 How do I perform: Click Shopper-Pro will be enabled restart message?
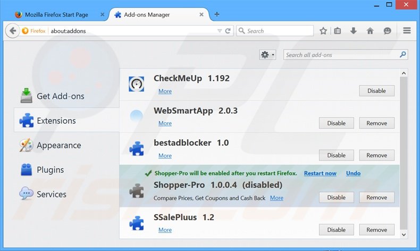(x=226, y=173)
